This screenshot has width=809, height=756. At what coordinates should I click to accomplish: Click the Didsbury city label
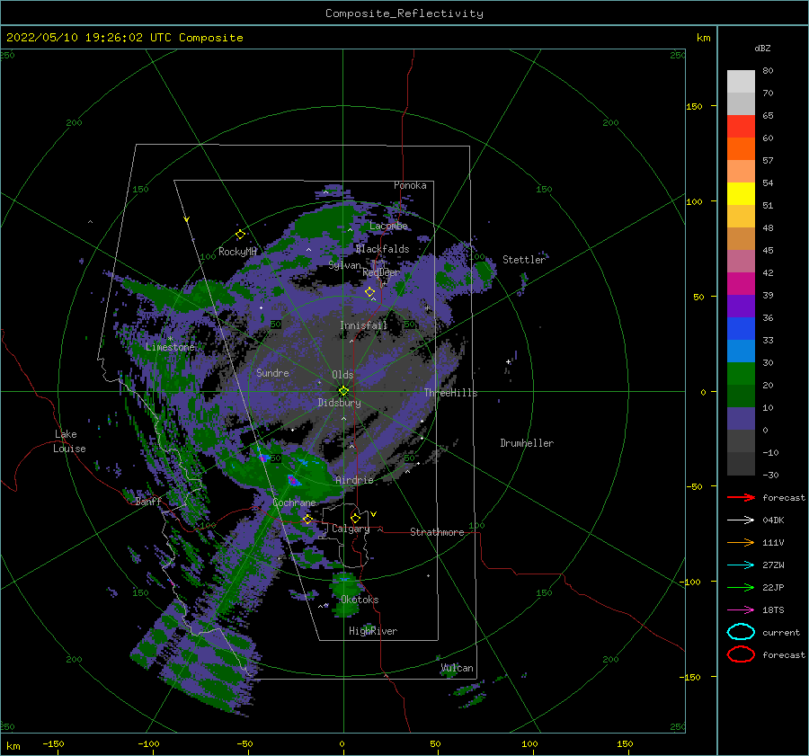pyautogui.click(x=339, y=403)
